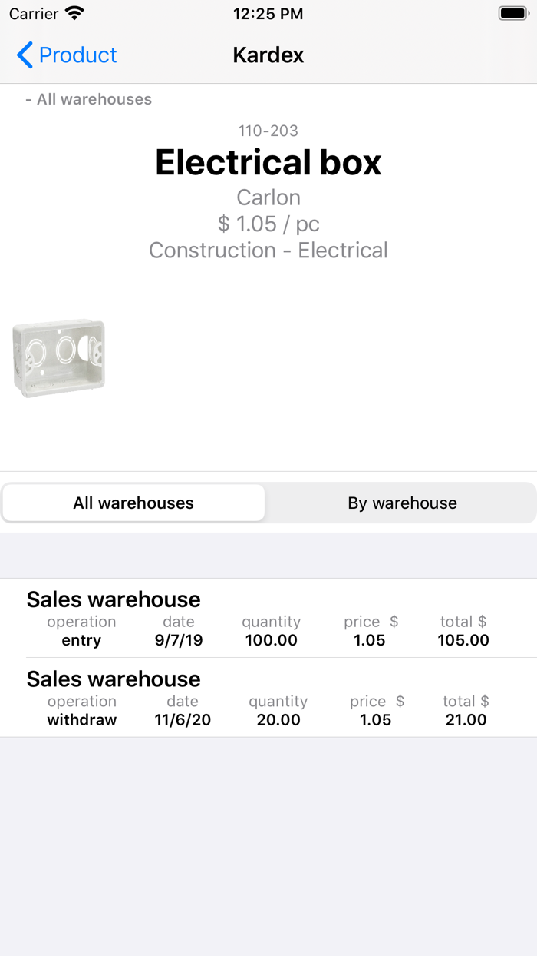Tap the 100.00 quantity value
The width and height of the screenshot is (537, 956).
click(272, 640)
